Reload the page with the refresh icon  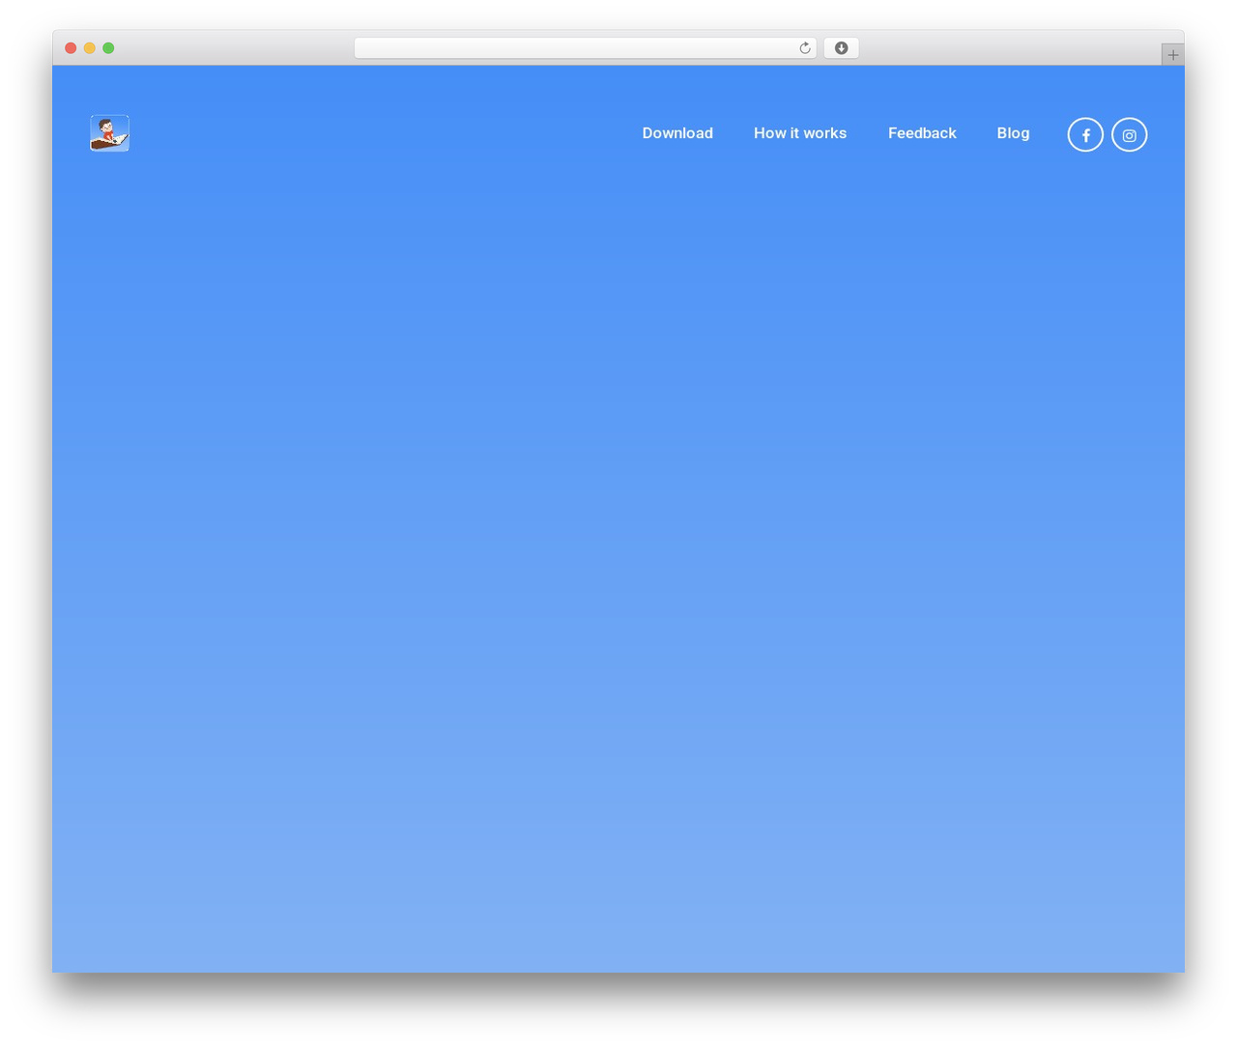point(804,48)
